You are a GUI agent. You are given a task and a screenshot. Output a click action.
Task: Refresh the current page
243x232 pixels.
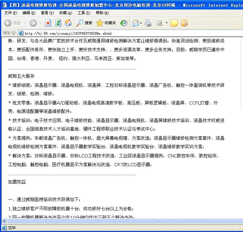click(58, 23)
